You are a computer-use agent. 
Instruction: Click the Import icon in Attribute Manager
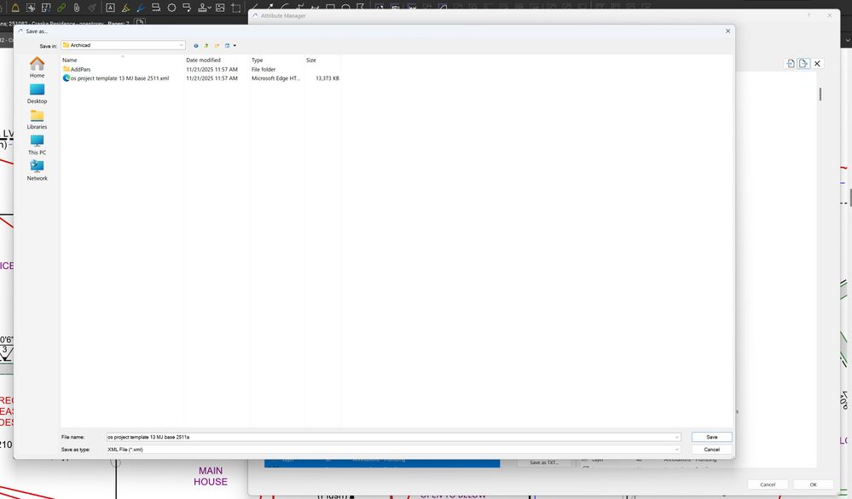point(791,64)
